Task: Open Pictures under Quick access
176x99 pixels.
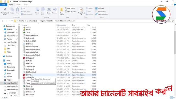Action: point(9,39)
